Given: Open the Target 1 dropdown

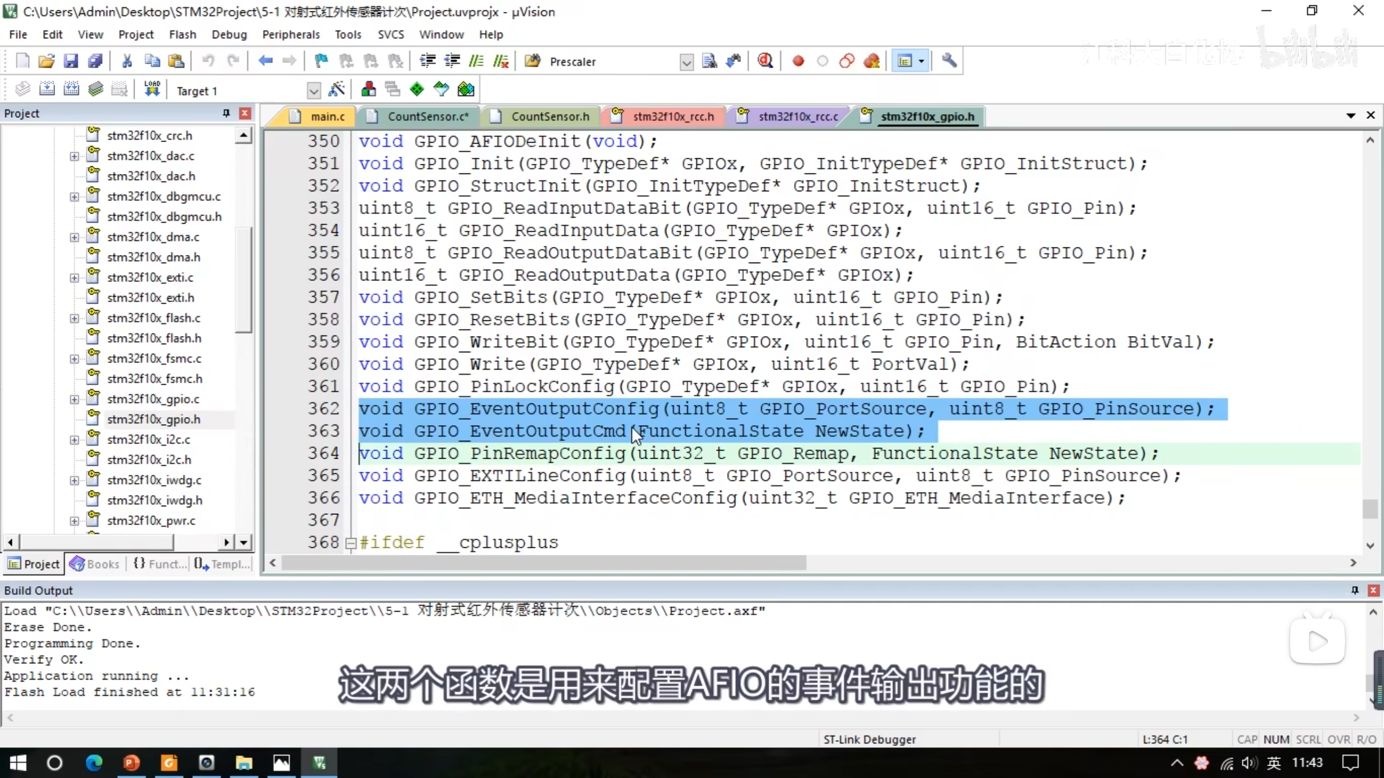Looking at the screenshot, I should coord(314,91).
